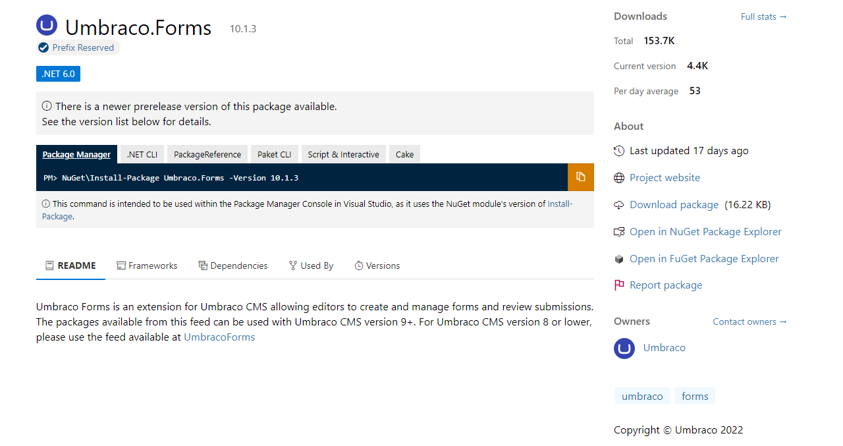Click the Downloads section heading
843x446 pixels.
[640, 16]
